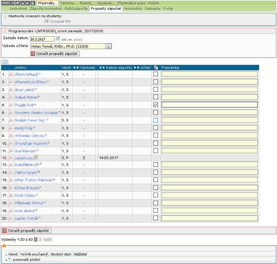Screen dimensions: 277x264
Task: Open PDF icon in row 1
Action: 11,75
